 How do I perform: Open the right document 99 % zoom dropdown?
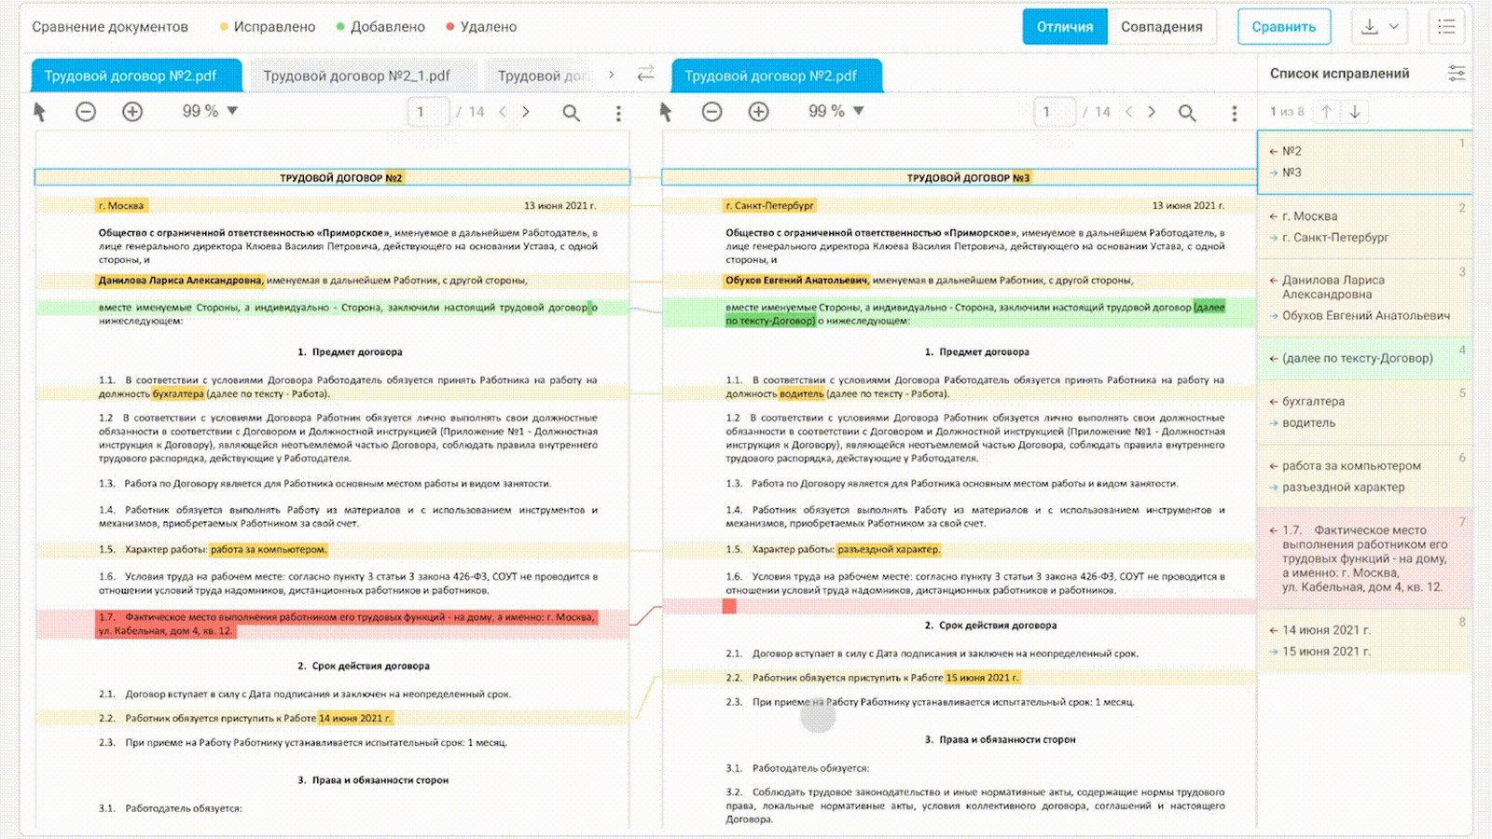[x=836, y=111]
